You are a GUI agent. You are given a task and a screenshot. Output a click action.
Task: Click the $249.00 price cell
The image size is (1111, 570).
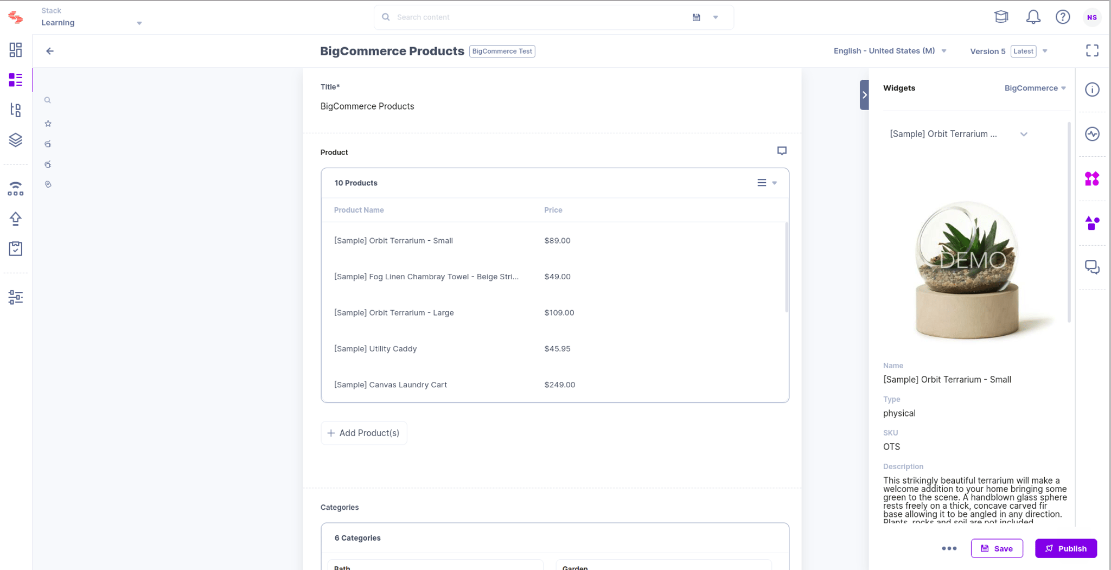(560, 385)
